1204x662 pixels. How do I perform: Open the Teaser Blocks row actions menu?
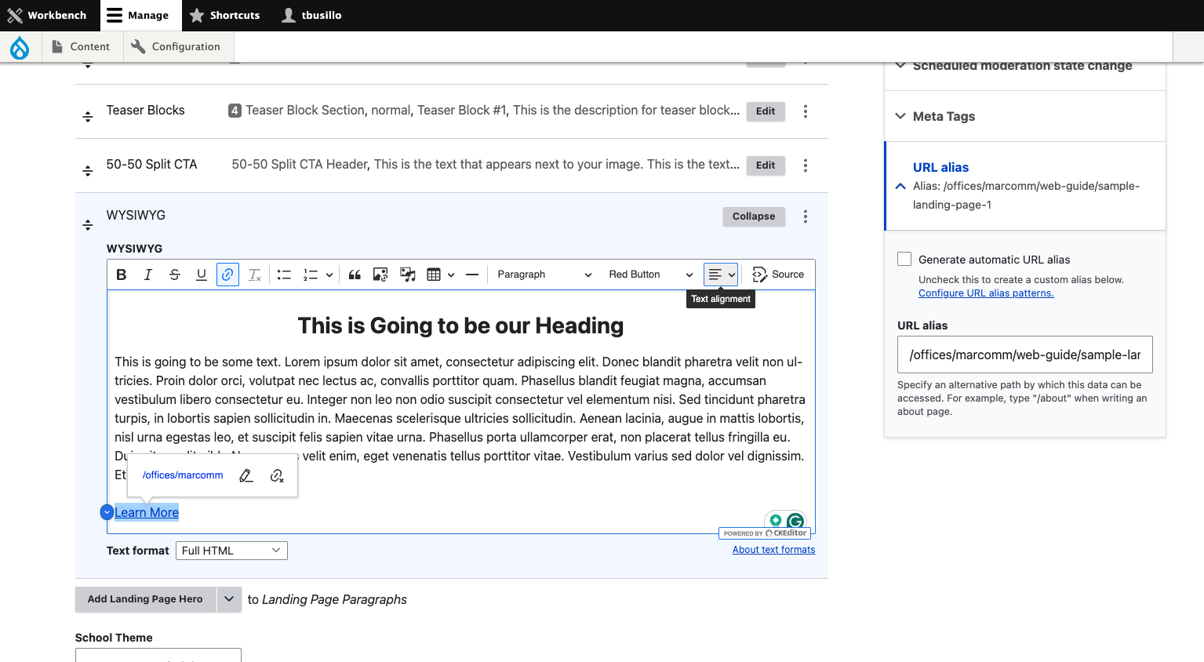click(x=806, y=111)
